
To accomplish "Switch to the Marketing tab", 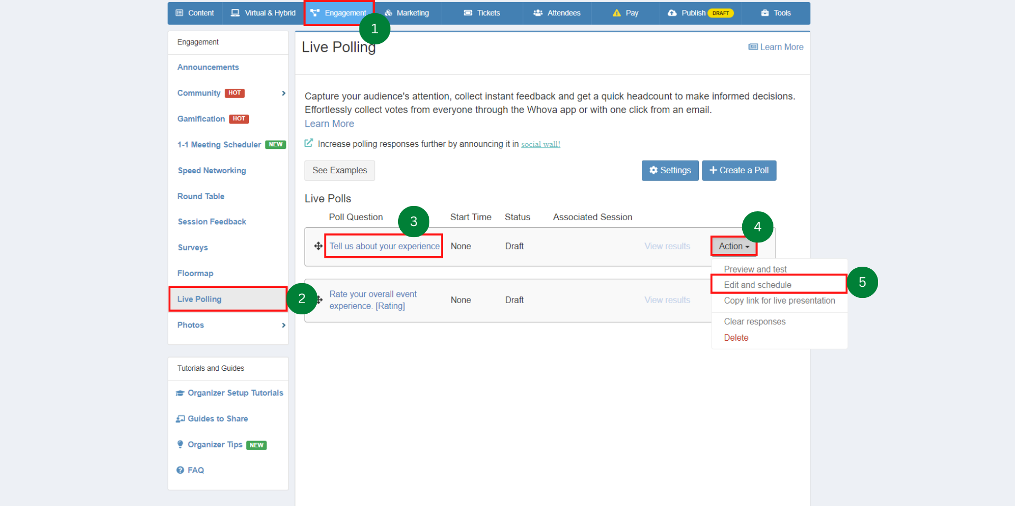I will coord(407,13).
